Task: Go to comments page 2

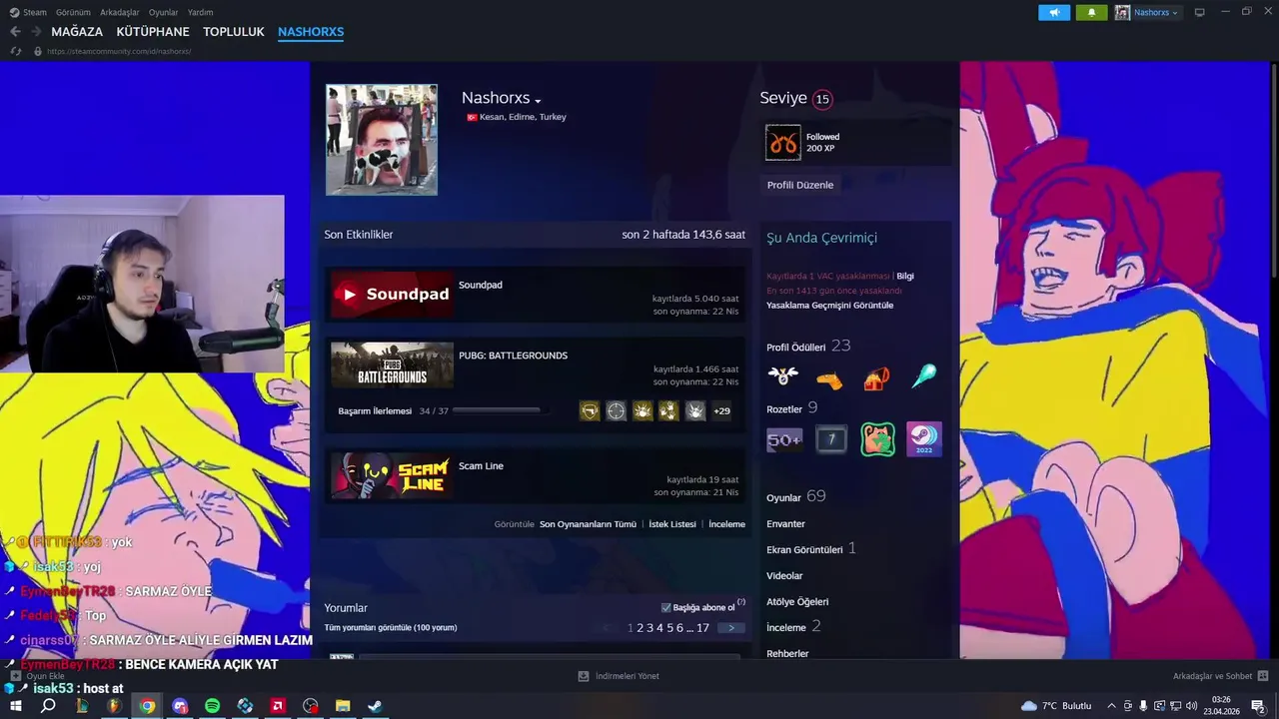Action: (640, 627)
